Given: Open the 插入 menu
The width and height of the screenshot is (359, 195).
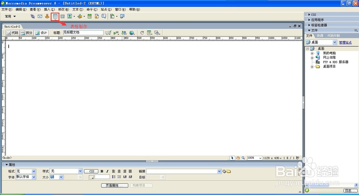Looking at the screenshot, I should pos(49,9).
